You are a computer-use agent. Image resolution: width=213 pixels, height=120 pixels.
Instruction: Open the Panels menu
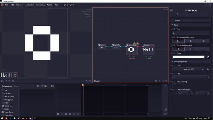50,5
